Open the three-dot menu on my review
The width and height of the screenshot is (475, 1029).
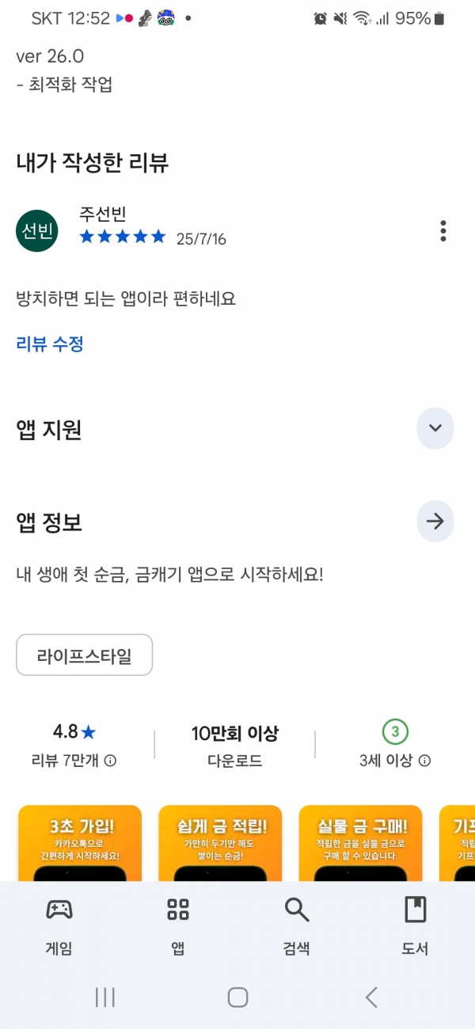click(443, 231)
